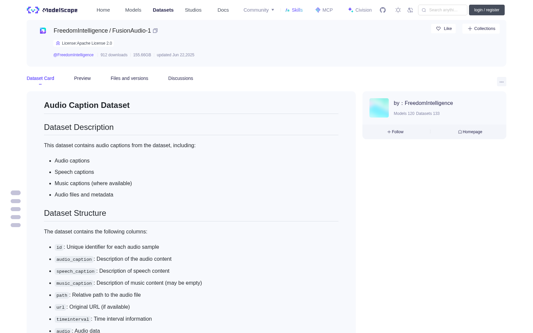Screen dimensions: 533x333
Task: Click the Datasets 133 count
Action: [428, 114]
